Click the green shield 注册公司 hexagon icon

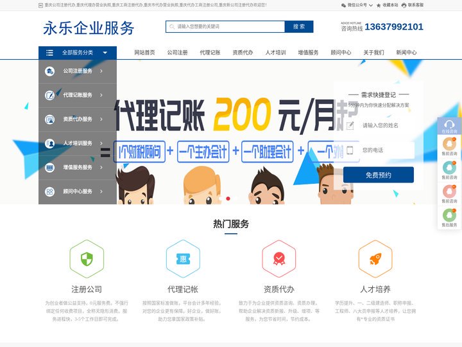87,259
